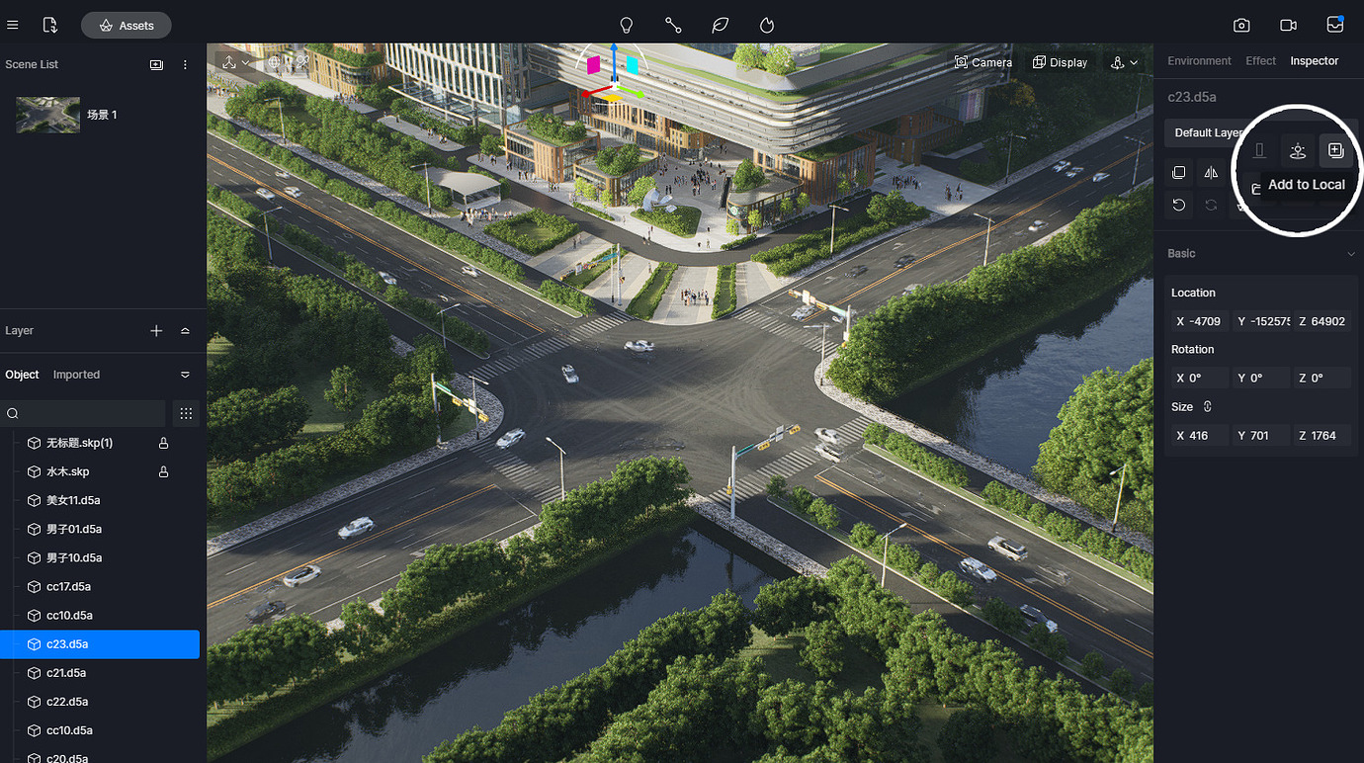Click the duplicate object icon in Inspector
The image size is (1364, 763).
click(1178, 172)
